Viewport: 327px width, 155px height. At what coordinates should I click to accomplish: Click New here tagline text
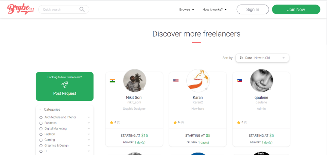click(198, 109)
